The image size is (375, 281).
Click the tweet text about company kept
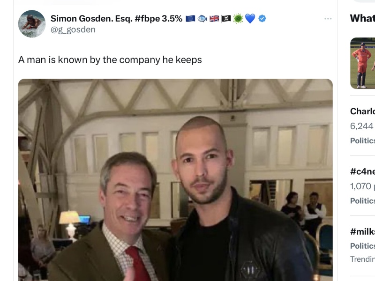point(110,60)
